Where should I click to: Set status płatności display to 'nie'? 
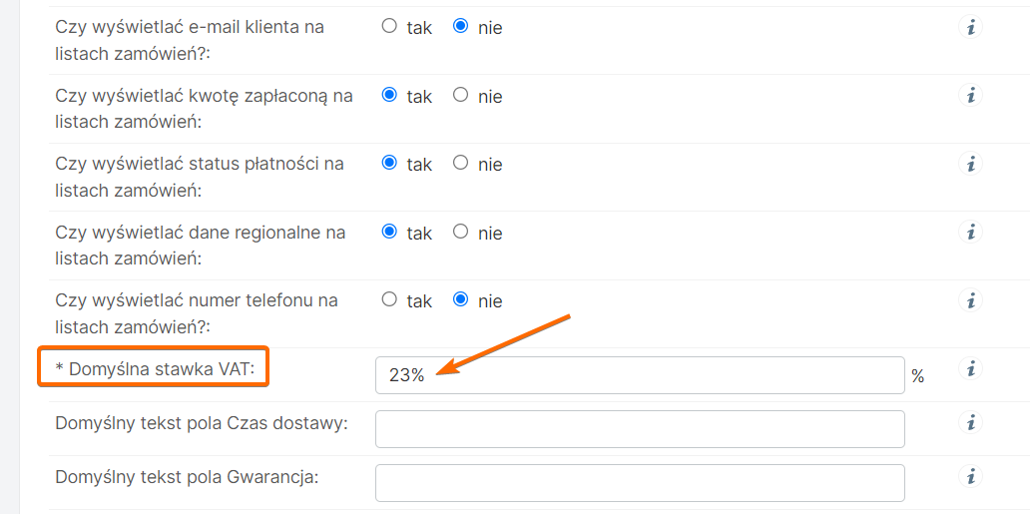(x=460, y=164)
